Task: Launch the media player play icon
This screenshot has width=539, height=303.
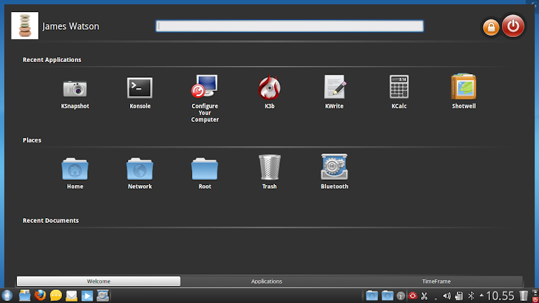Action: (87, 296)
